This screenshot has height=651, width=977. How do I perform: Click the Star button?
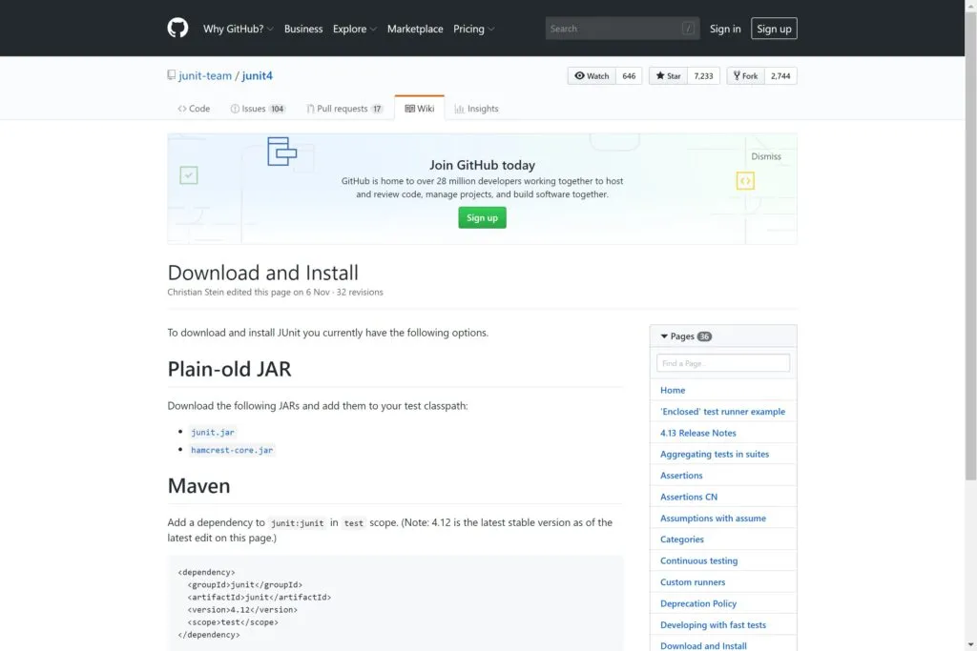click(668, 76)
